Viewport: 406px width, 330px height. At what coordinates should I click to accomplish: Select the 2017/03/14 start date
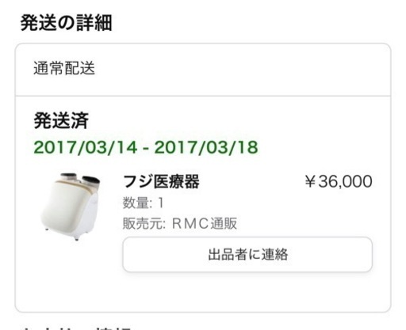[86, 147]
